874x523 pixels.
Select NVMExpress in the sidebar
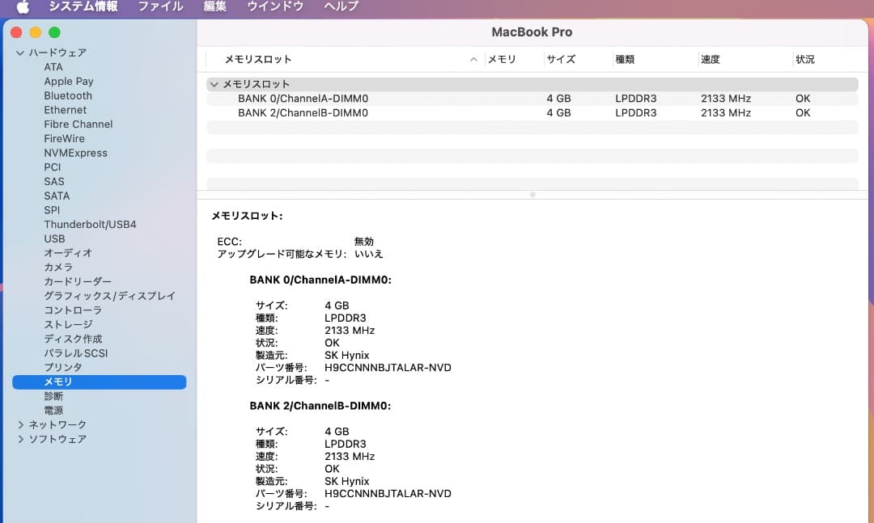(75, 152)
